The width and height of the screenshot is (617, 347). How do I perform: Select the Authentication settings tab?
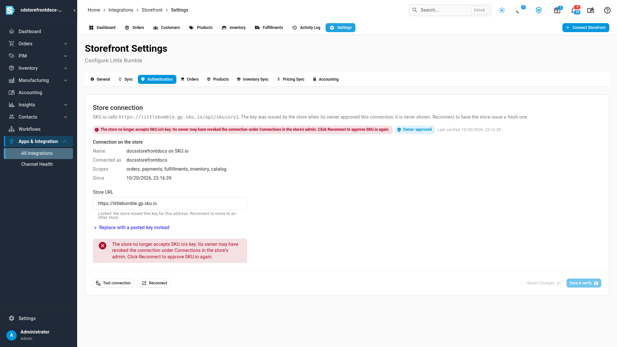point(157,79)
